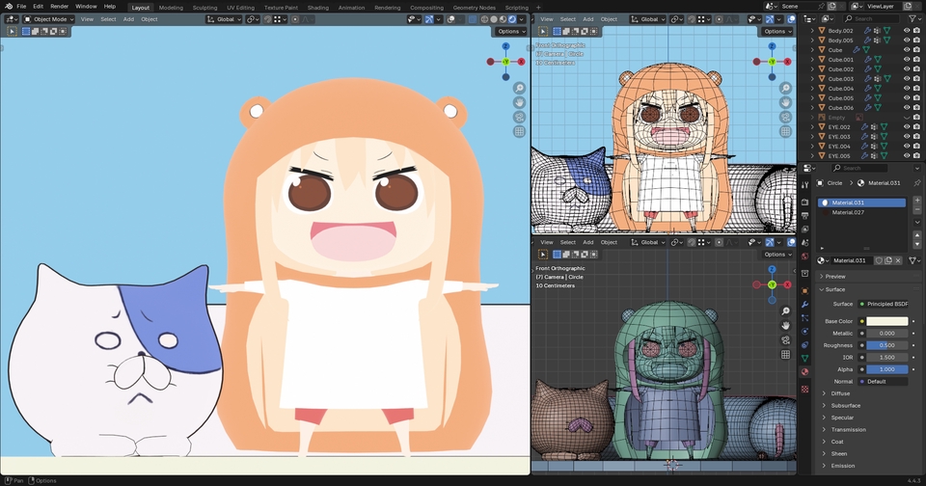Switch perspective/orthographic grid icon in the left viewport
Image resolution: width=926 pixels, height=486 pixels.
(x=519, y=131)
